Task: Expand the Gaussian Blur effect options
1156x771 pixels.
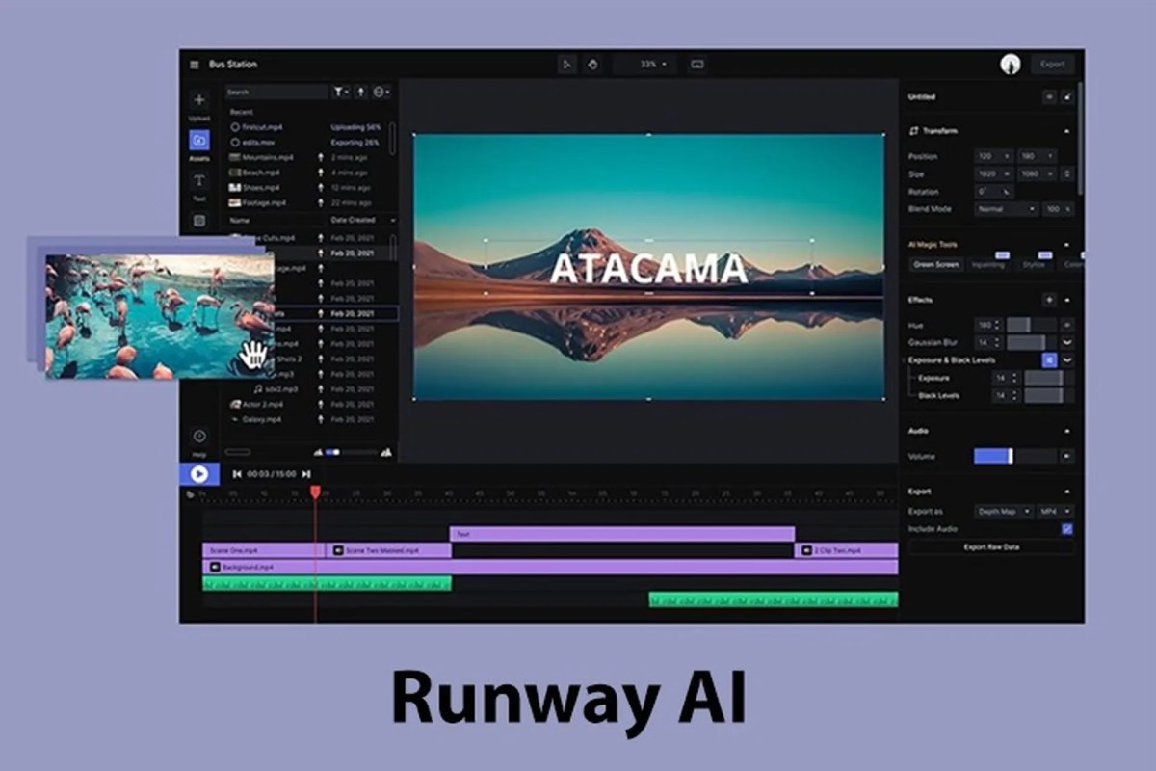Action: [x=1067, y=343]
